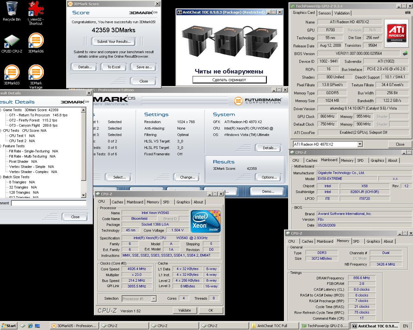
Task: Open the Recycle Bin desktop icon
Action: pyautogui.click(x=12, y=12)
